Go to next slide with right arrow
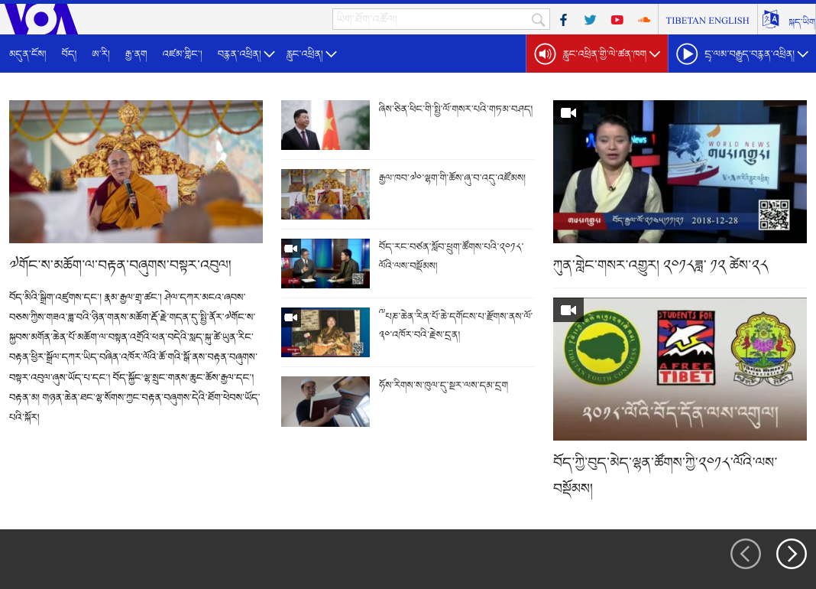 [791, 554]
